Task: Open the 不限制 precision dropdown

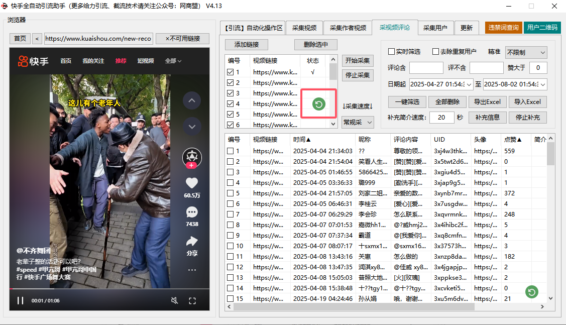Action: [526, 52]
